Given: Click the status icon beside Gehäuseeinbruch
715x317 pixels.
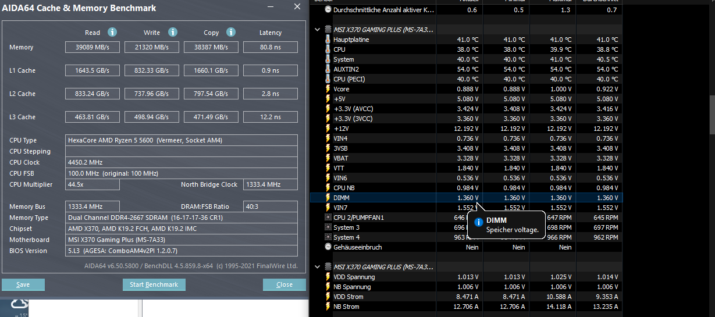Looking at the screenshot, I should coord(328,247).
